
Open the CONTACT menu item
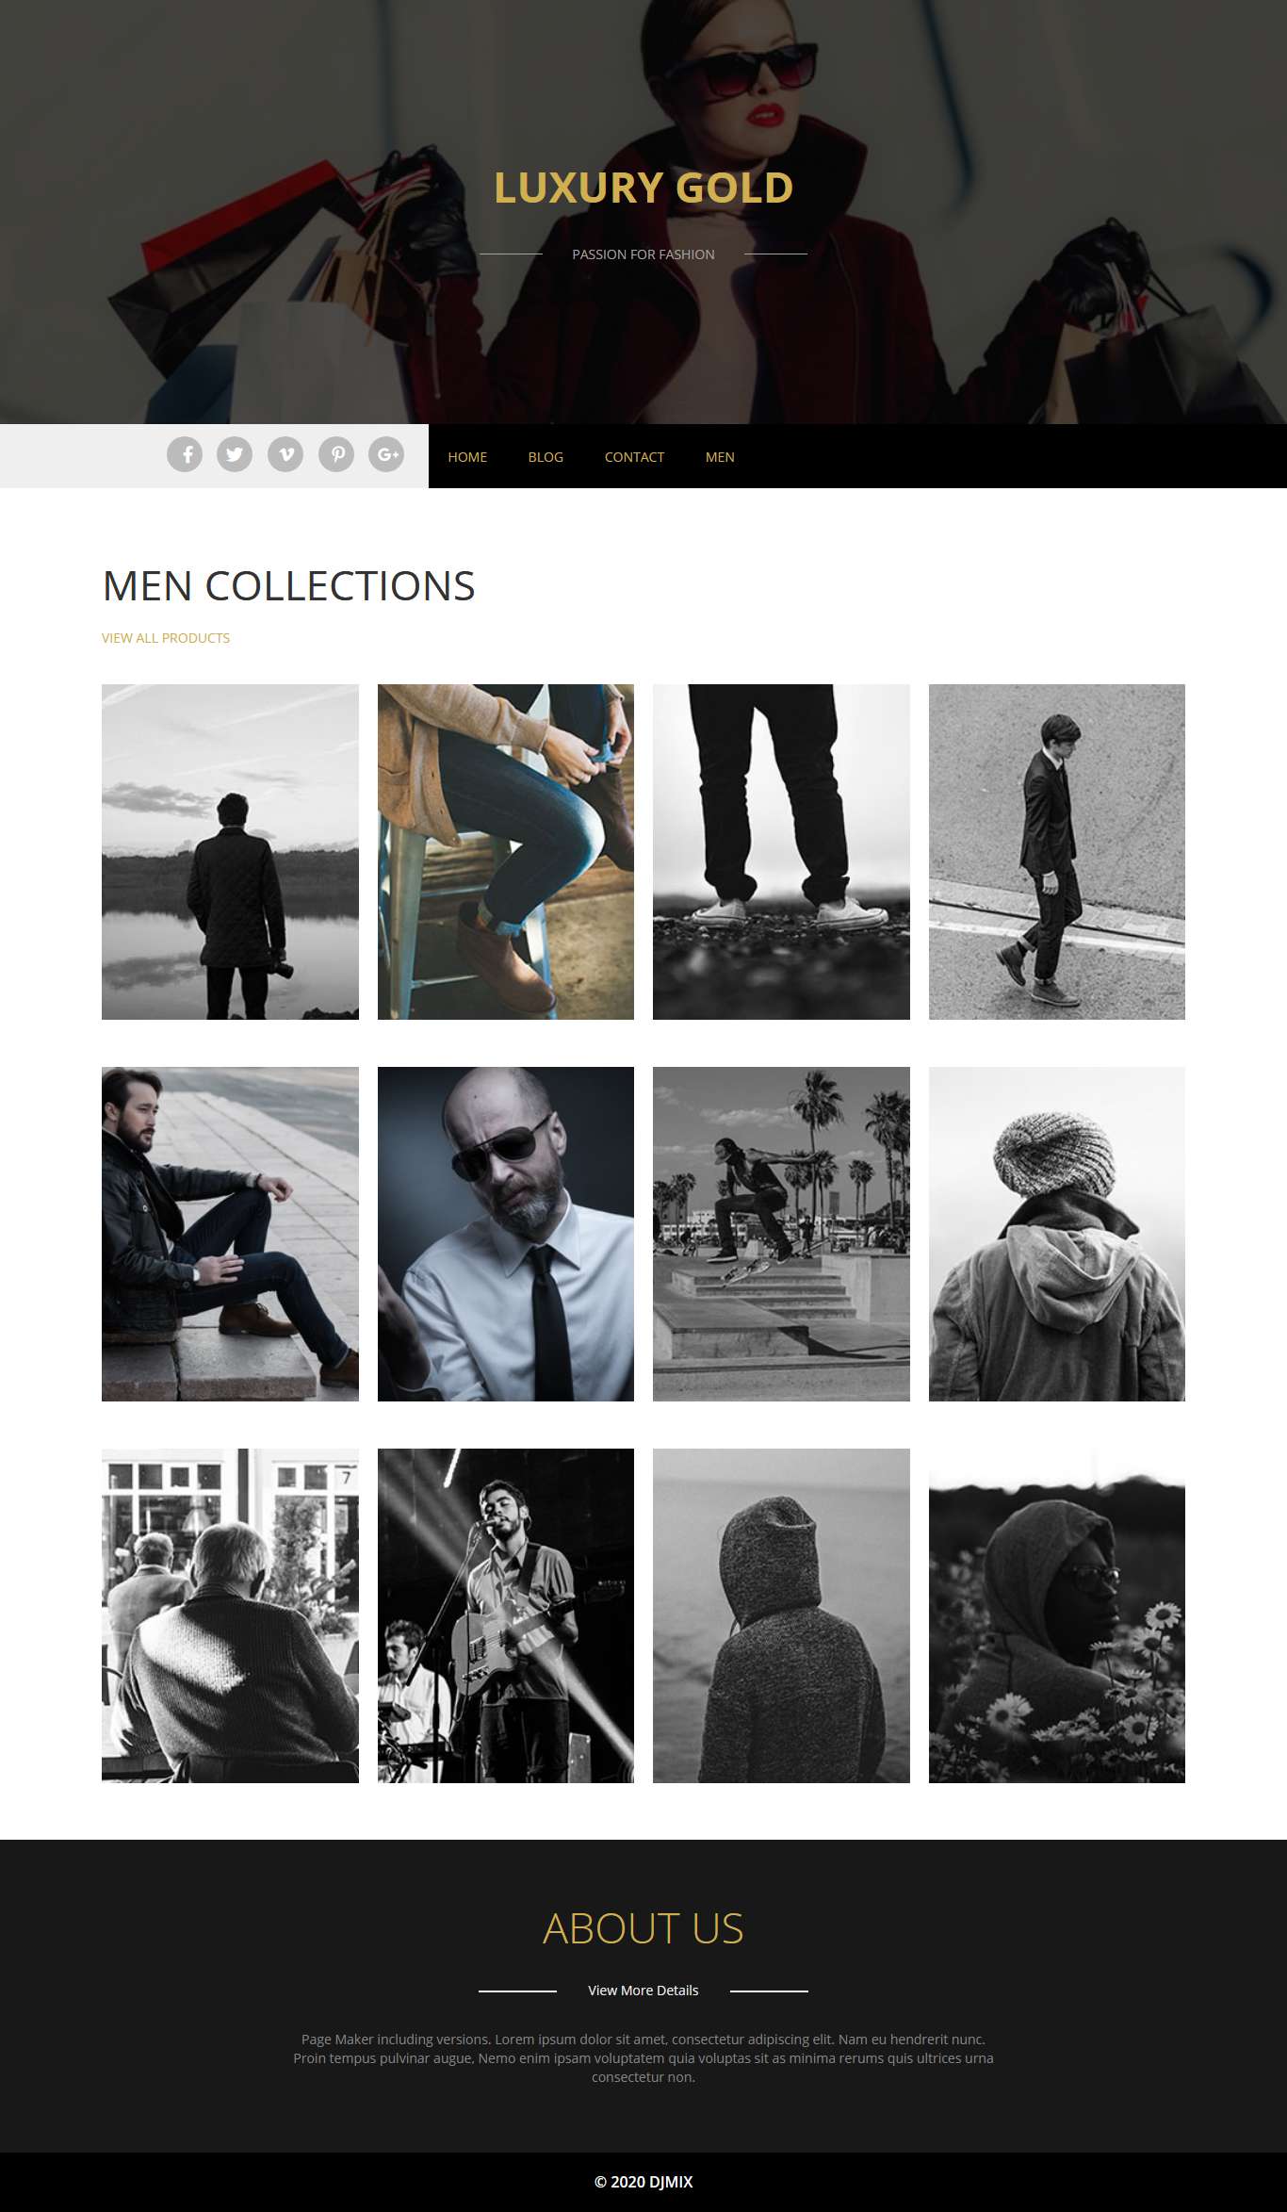point(634,457)
